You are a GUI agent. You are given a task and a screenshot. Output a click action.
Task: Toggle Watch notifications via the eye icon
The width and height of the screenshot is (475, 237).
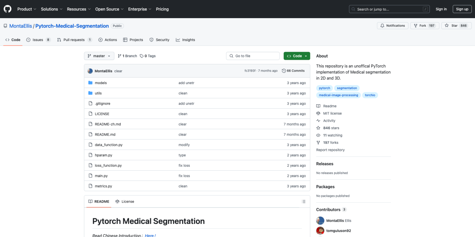(x=318, y=135)
